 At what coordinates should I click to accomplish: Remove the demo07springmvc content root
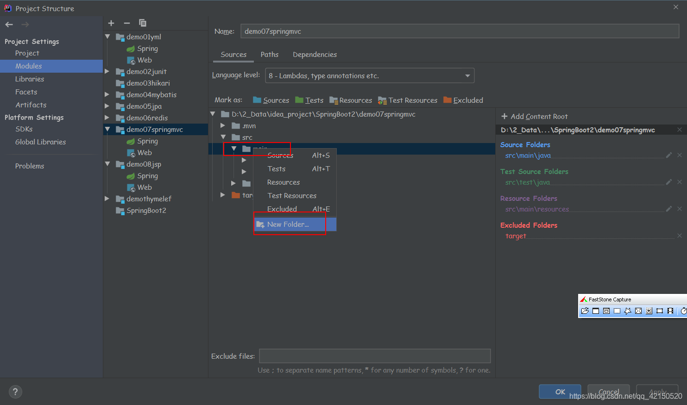click(680, 130)
